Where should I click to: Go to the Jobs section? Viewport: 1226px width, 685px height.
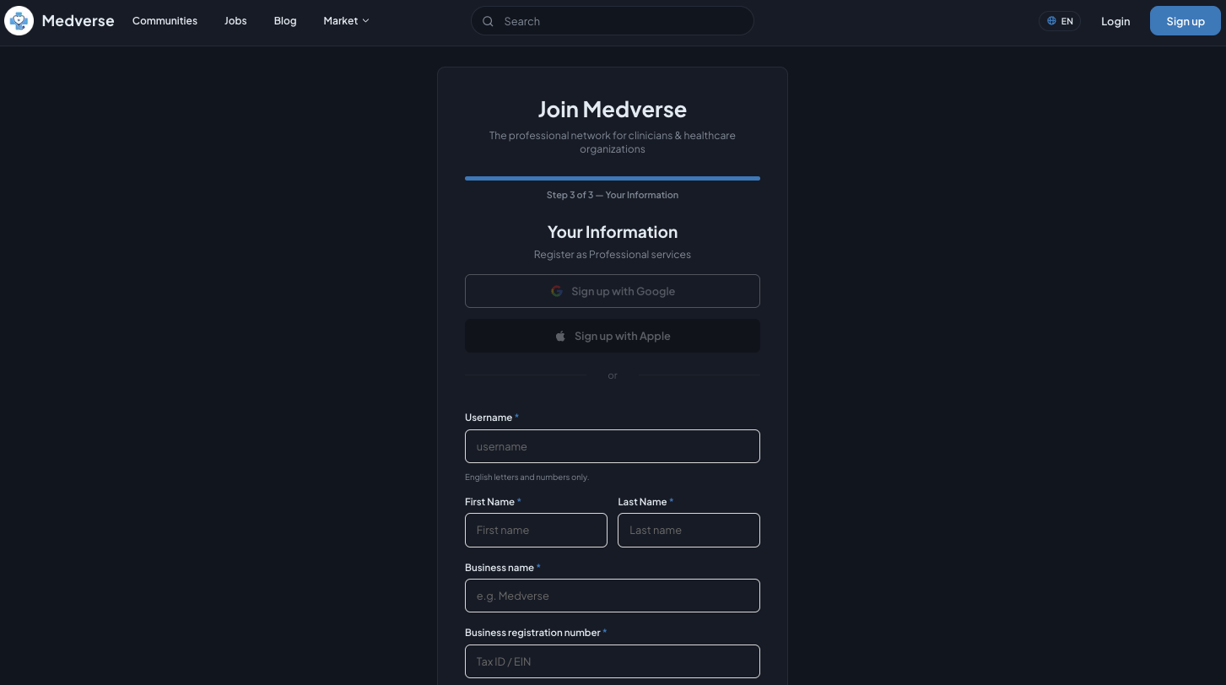[x=235, y=21]
